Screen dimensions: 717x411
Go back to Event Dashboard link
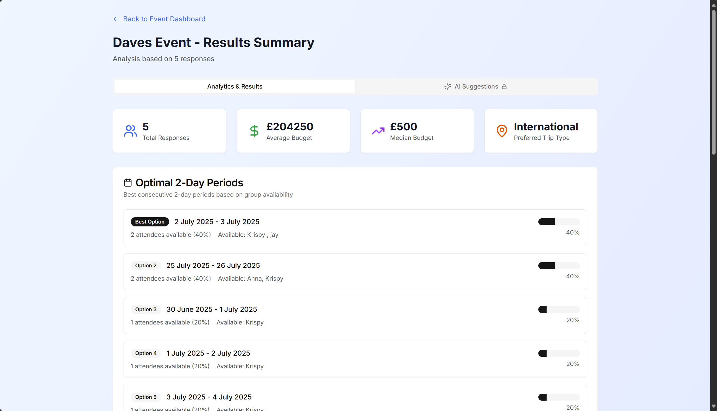point(164,19)
